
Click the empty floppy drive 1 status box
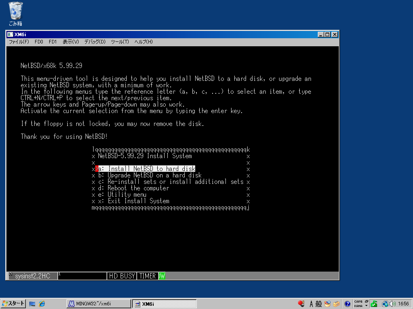82,276
